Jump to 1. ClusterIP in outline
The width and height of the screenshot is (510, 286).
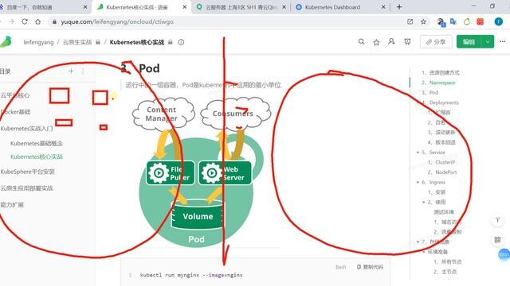tap(441, 162)
